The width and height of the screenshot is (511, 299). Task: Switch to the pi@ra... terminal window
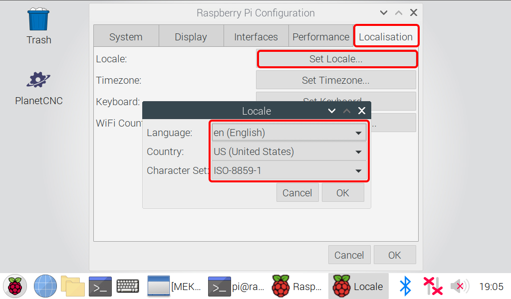coord(236,287)
